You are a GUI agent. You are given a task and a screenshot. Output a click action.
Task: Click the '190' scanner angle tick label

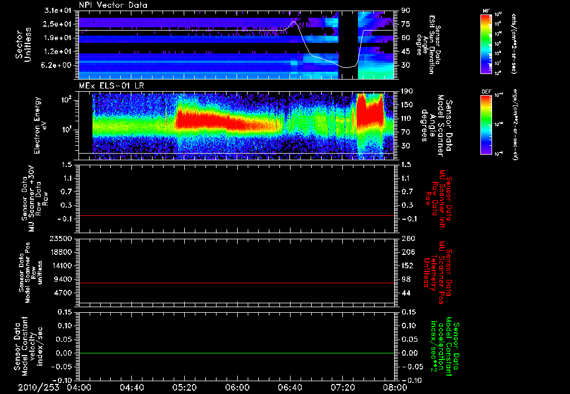407,91
